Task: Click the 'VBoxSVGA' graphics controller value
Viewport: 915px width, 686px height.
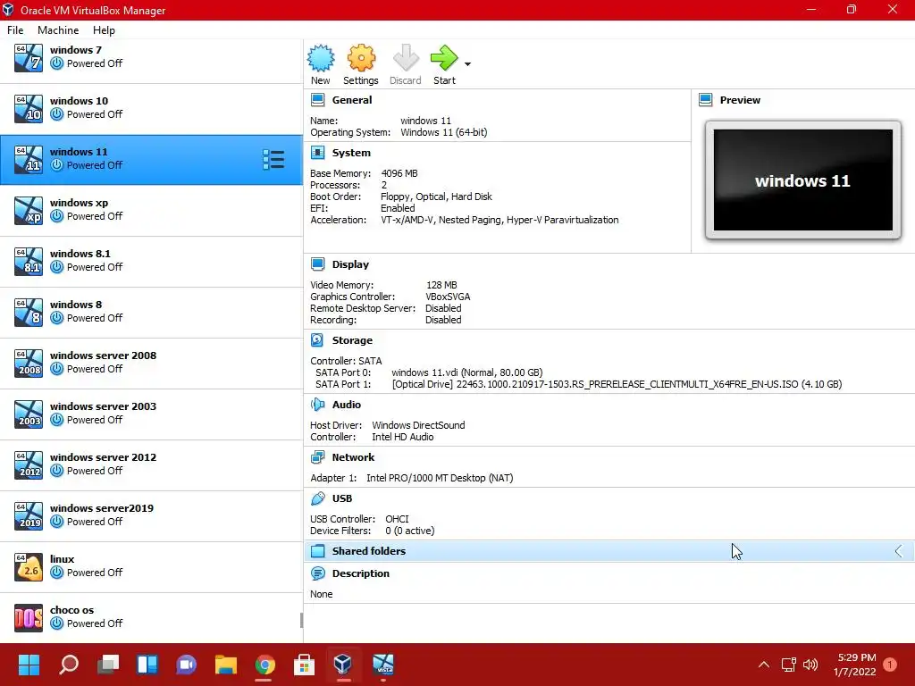Action: click(448, 297)
